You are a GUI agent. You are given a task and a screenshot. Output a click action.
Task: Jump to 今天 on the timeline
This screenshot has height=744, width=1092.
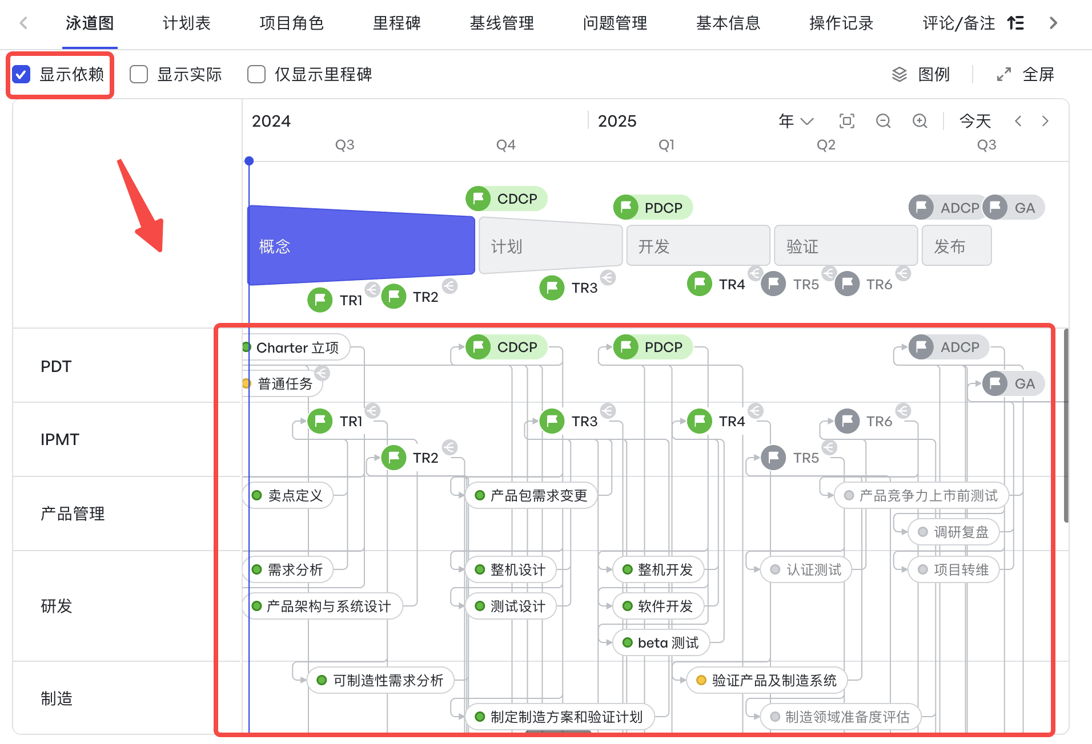(975, 121)
